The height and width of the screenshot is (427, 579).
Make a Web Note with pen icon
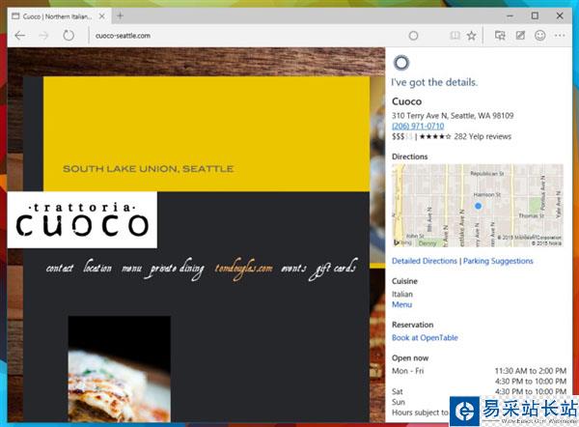click(x=520, y=36)
